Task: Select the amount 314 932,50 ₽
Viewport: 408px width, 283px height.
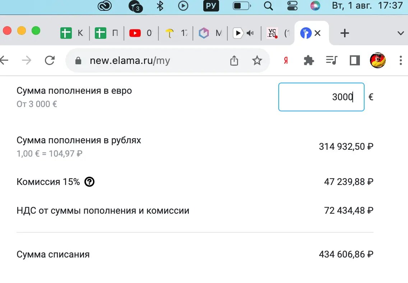Action: point(346,147)
